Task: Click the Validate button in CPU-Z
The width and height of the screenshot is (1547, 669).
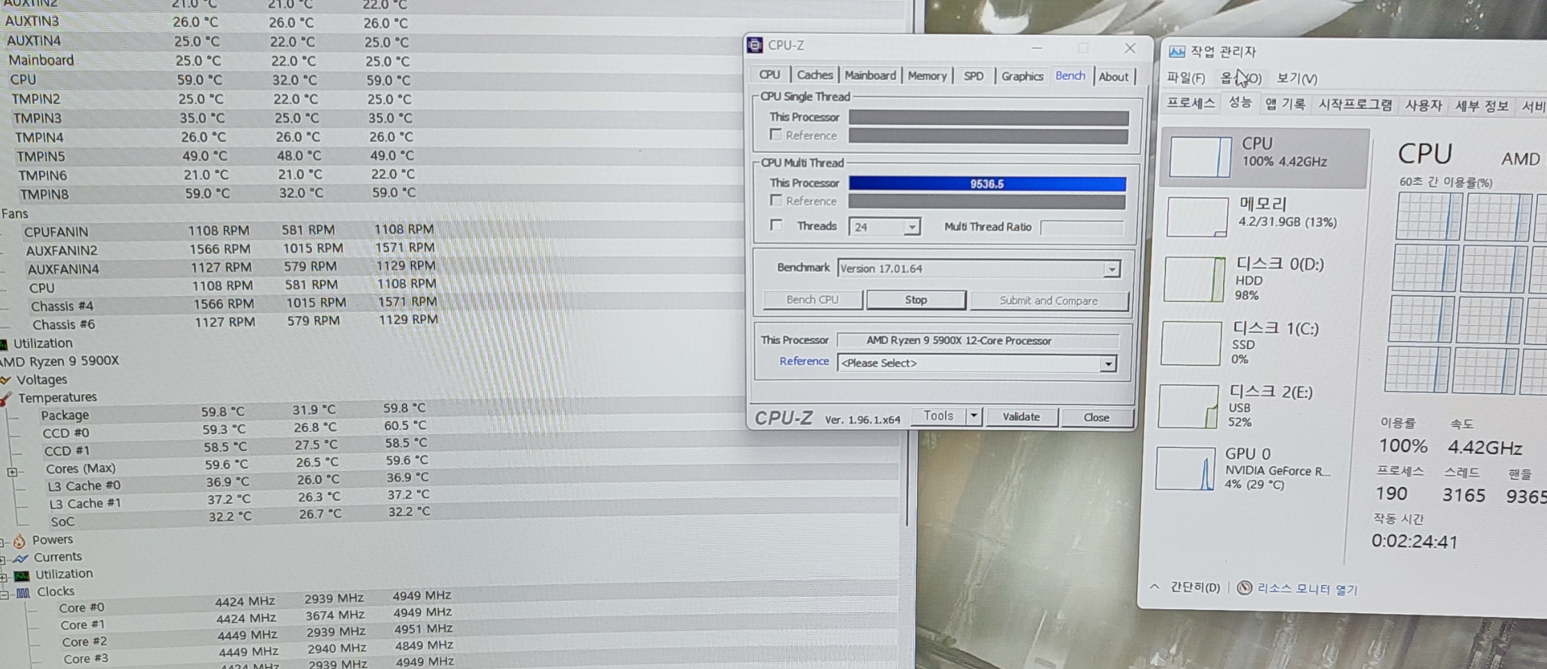Action: pyautogui.click(x=1021, y=417)
